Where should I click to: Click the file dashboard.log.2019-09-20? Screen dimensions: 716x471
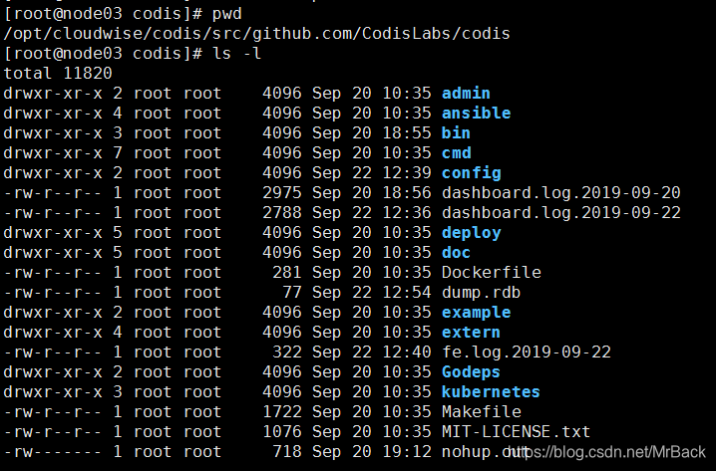pyautogui.click(x=561, y=193)
